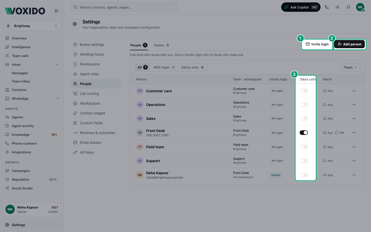Enable Takes calls for Operations
371x232 pixels.
tap(304, 105)
